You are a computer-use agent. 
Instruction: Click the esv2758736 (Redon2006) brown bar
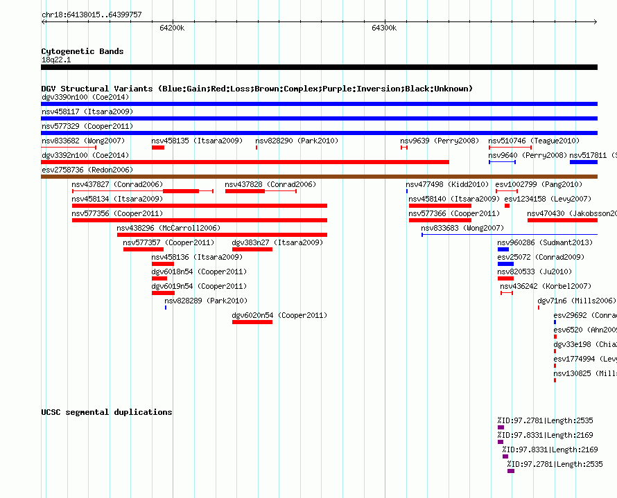[319, 177]
